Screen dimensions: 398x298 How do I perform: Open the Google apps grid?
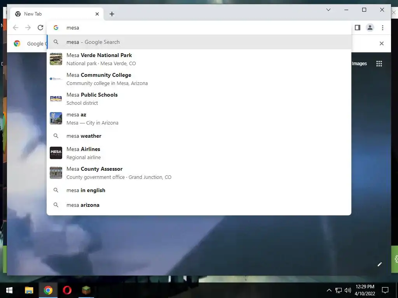[x=379, y=64]
